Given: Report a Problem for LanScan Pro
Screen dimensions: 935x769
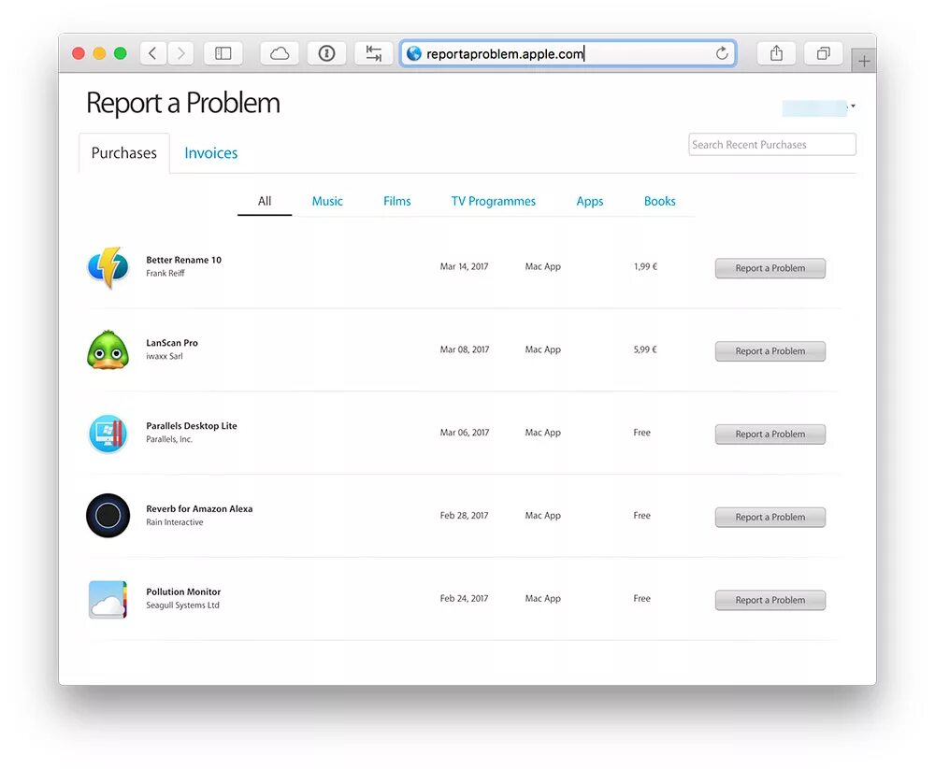Looking at the screenshot, I should 770,351.
